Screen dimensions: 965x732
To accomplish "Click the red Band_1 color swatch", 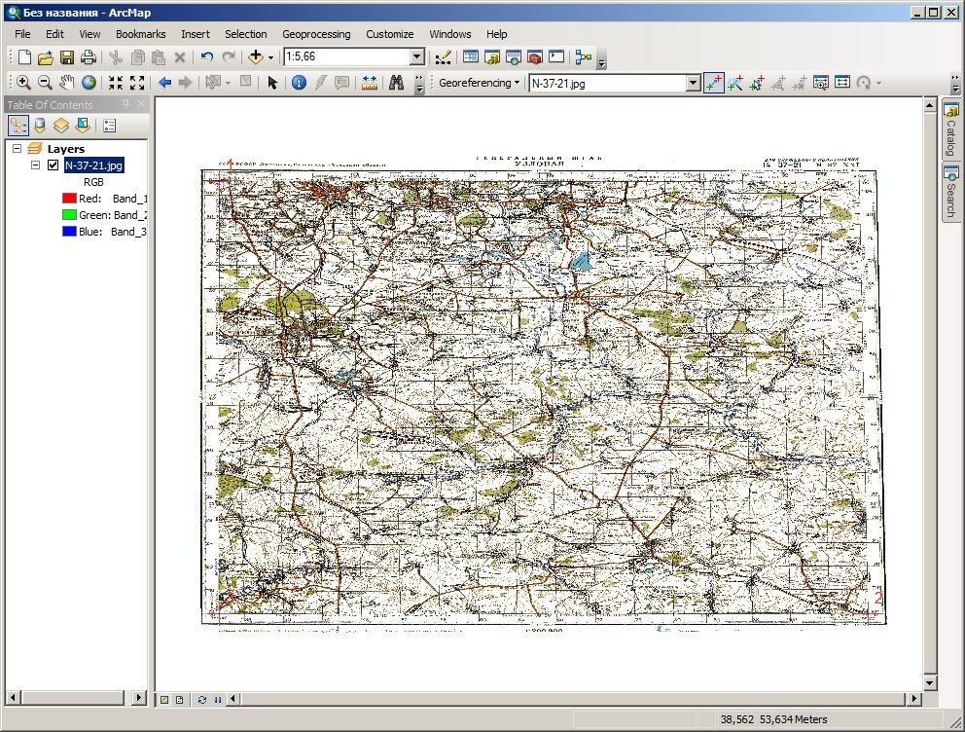I will (x=69, y=199).
